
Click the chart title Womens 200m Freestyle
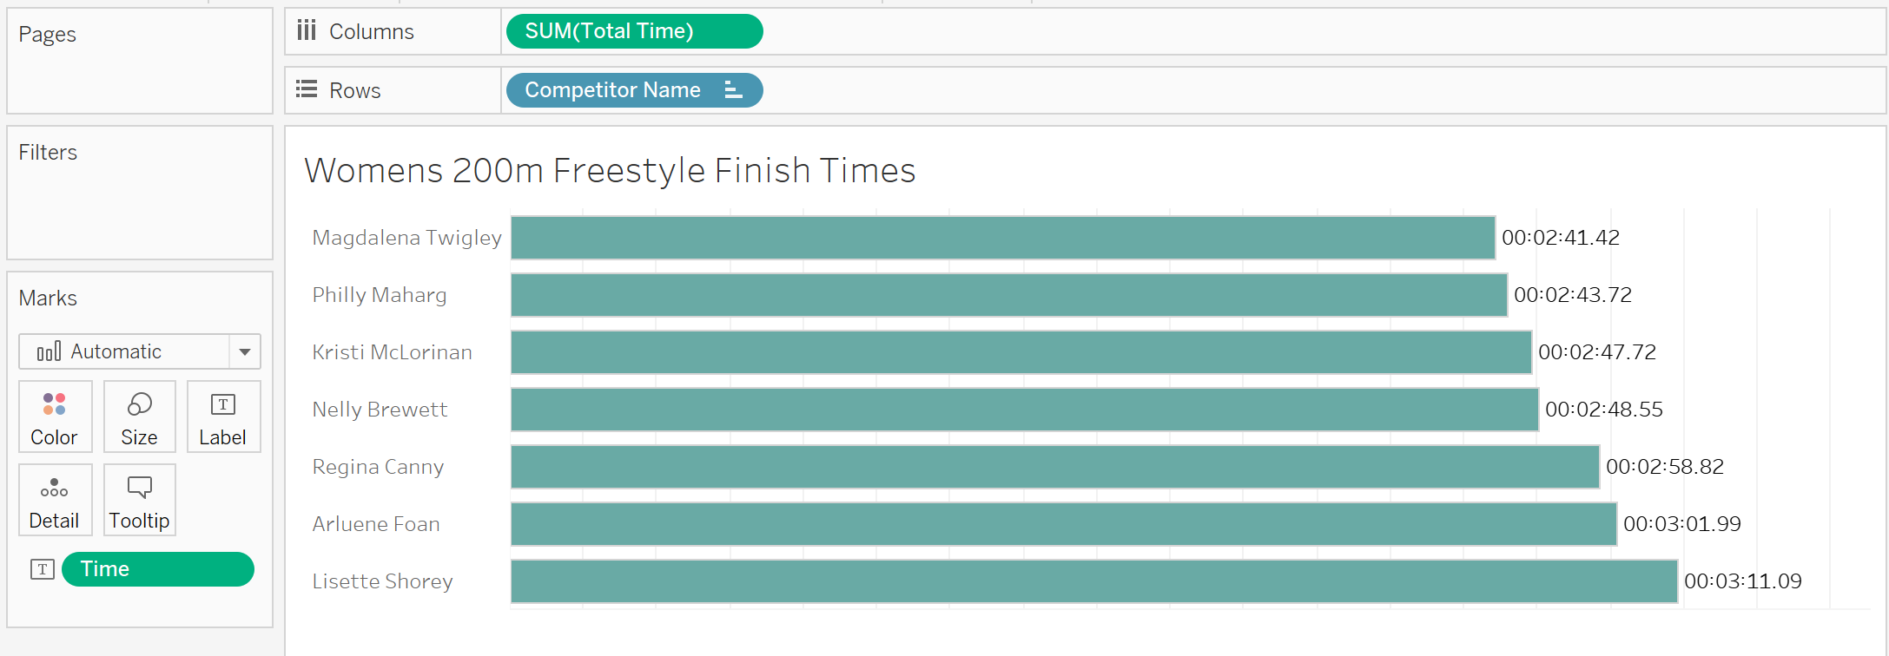tap(610, 170)
